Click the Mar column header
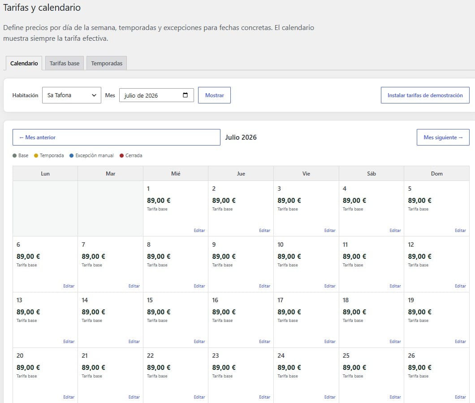 tap(111, 173)
